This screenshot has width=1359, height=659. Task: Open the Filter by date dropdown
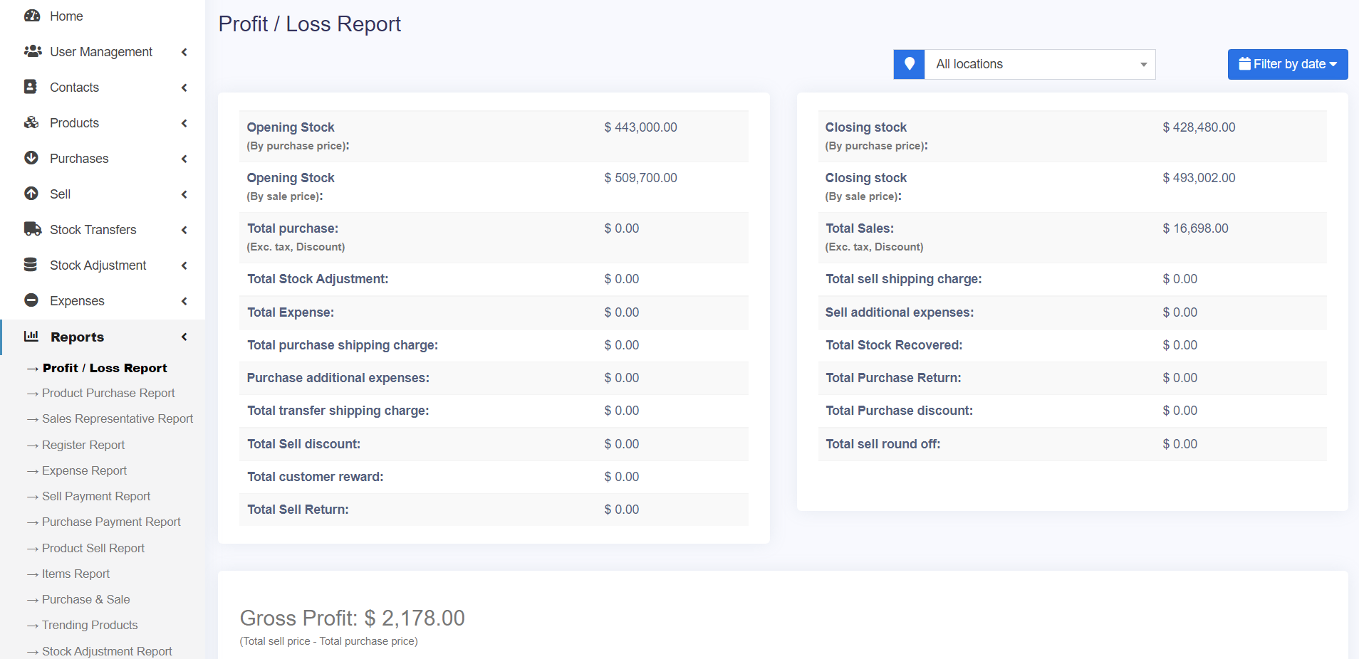pyautogui.click(x=1287, y=64)
